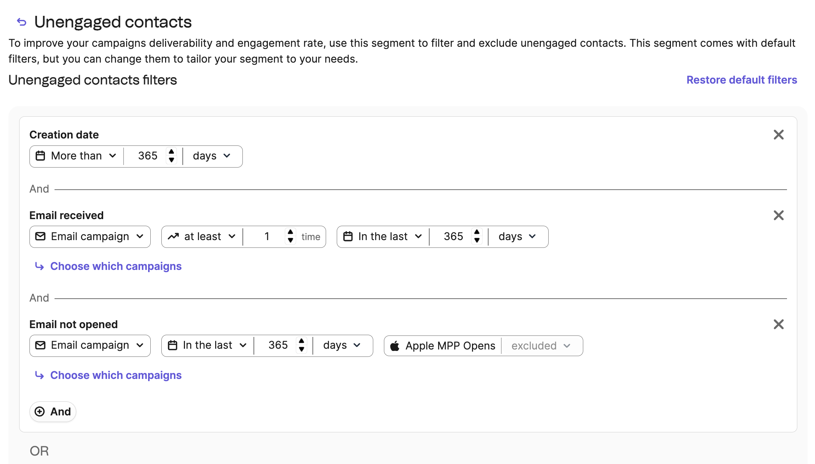
Task: Click calendar icon in Email not opened period
Action: point(172,346)
